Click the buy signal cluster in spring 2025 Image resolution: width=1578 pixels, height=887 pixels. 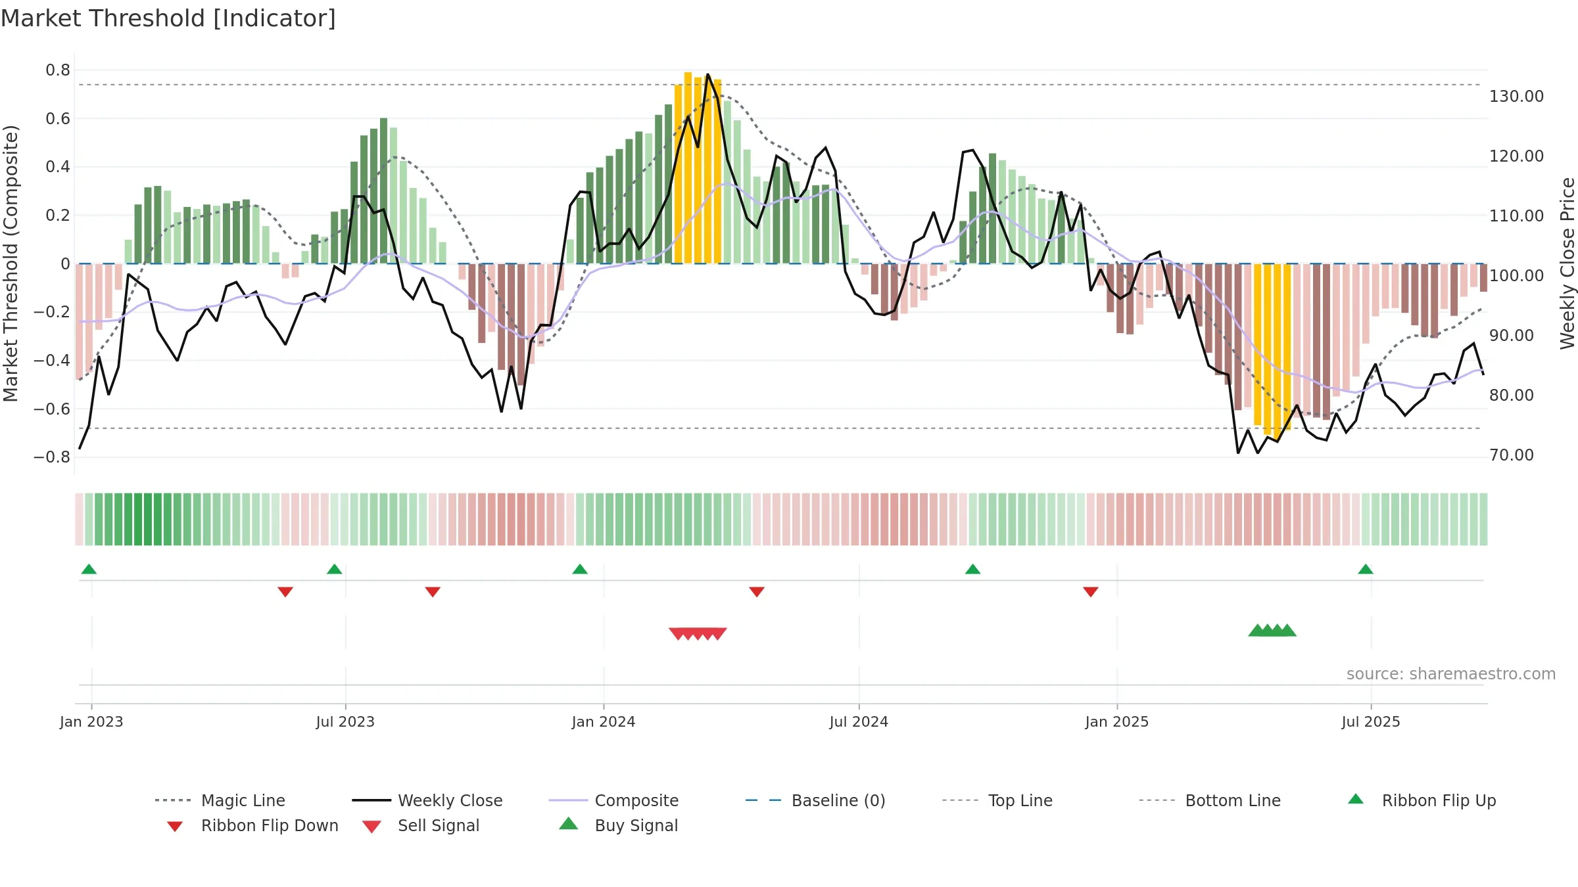coord(1272,630)
